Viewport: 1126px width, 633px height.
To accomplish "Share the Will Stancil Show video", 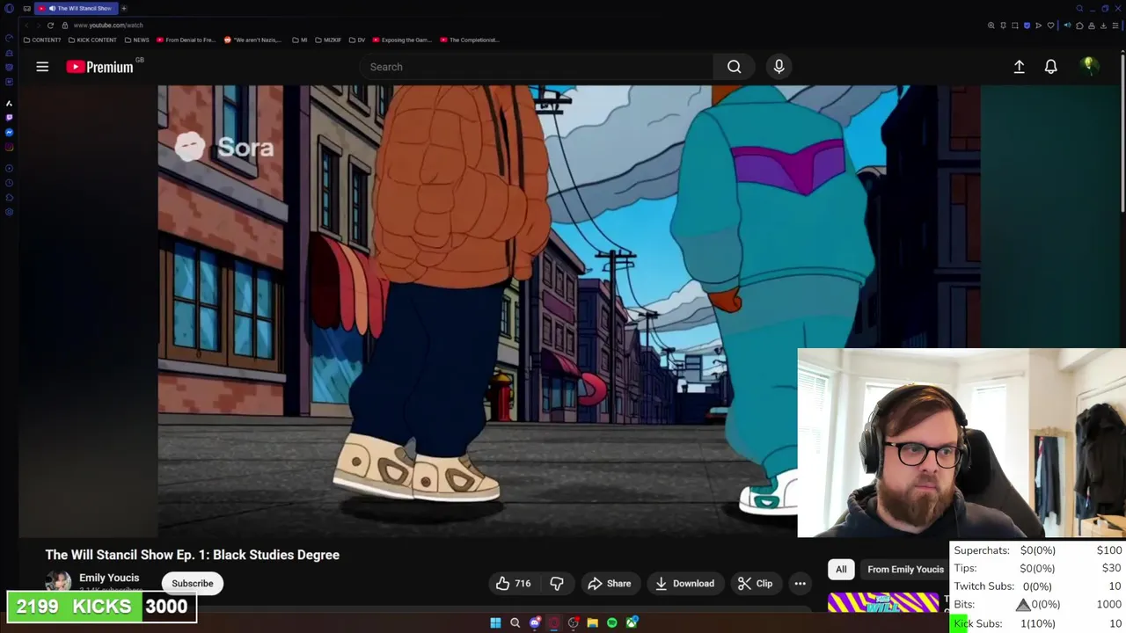I will click(x=610, y=584).
